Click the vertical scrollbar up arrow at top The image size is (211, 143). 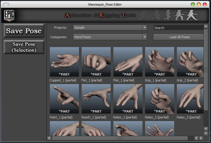coord(206,26)
